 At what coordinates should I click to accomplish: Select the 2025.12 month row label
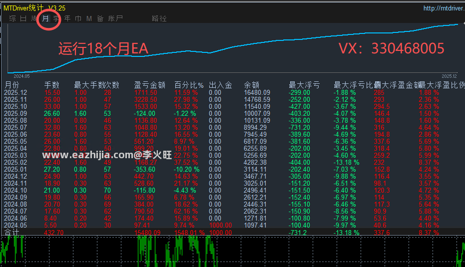point(15,93)
